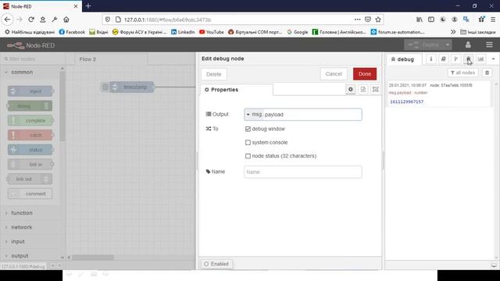The width and height of the screenshot is (500, 281).
Task: Open node properties gear icon in editor
Action: click(351, 90)
